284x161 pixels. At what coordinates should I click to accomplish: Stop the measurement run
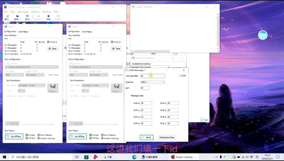[x=48, y=17]
